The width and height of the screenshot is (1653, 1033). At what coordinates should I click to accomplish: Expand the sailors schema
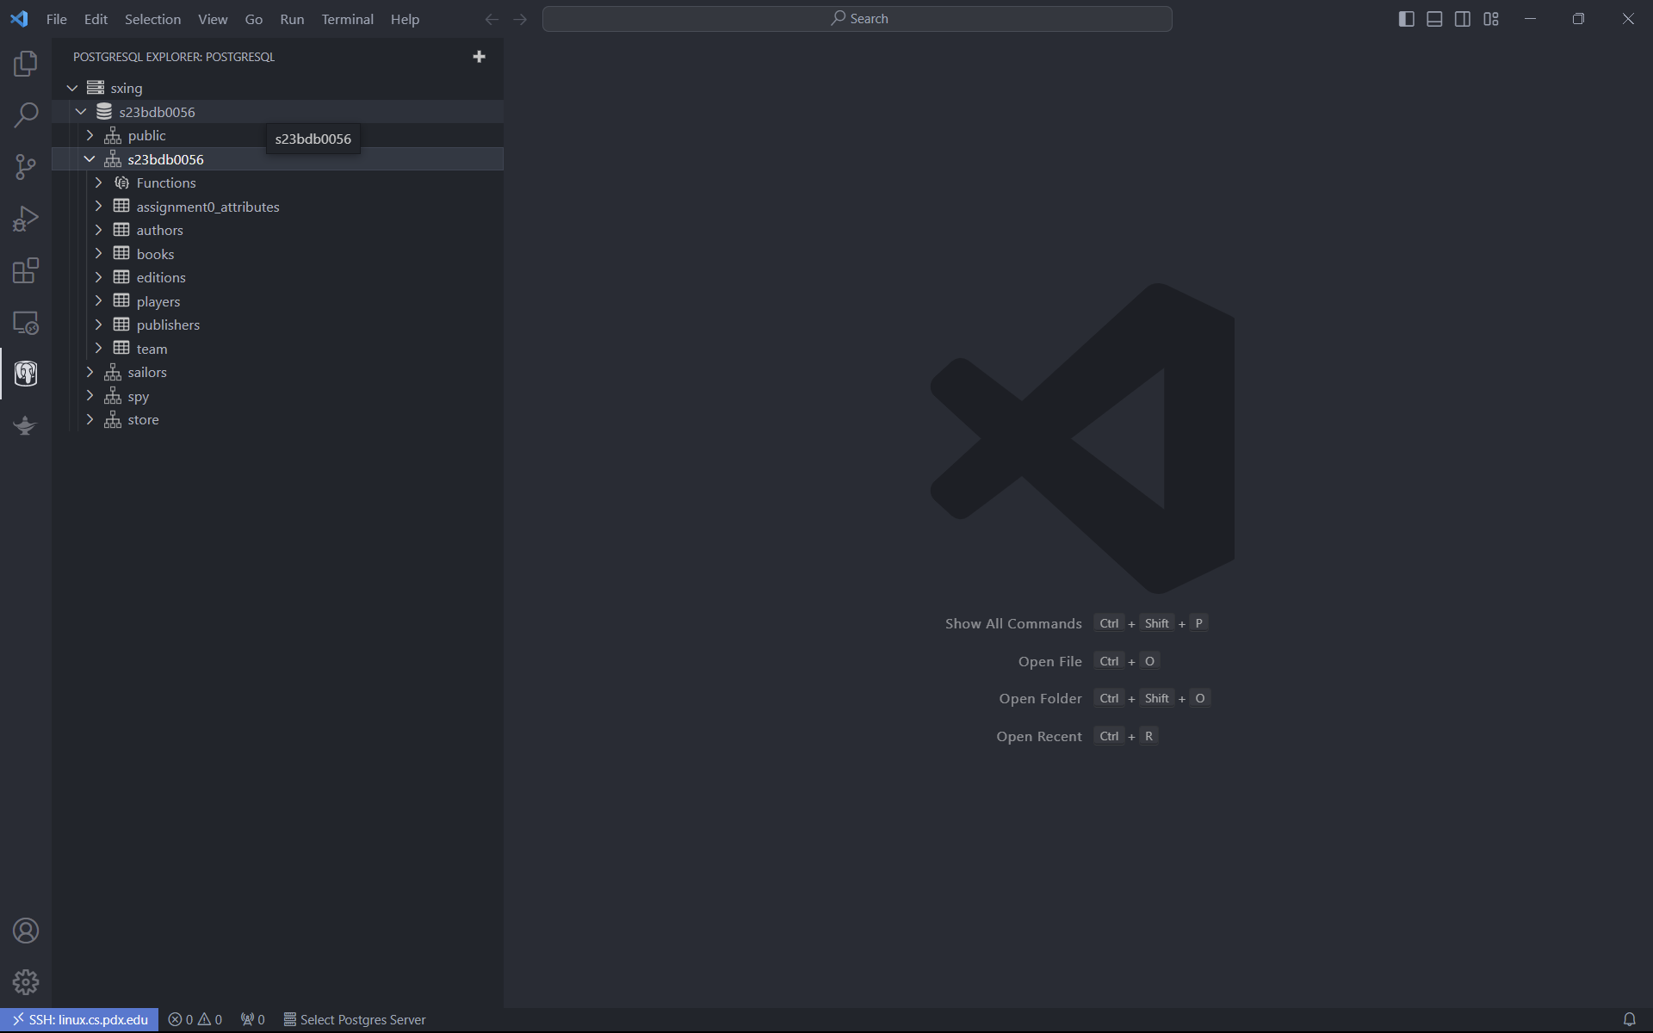point(90,372)
